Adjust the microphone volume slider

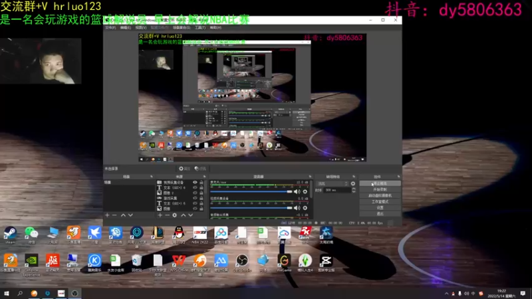[x=251, y=191]
